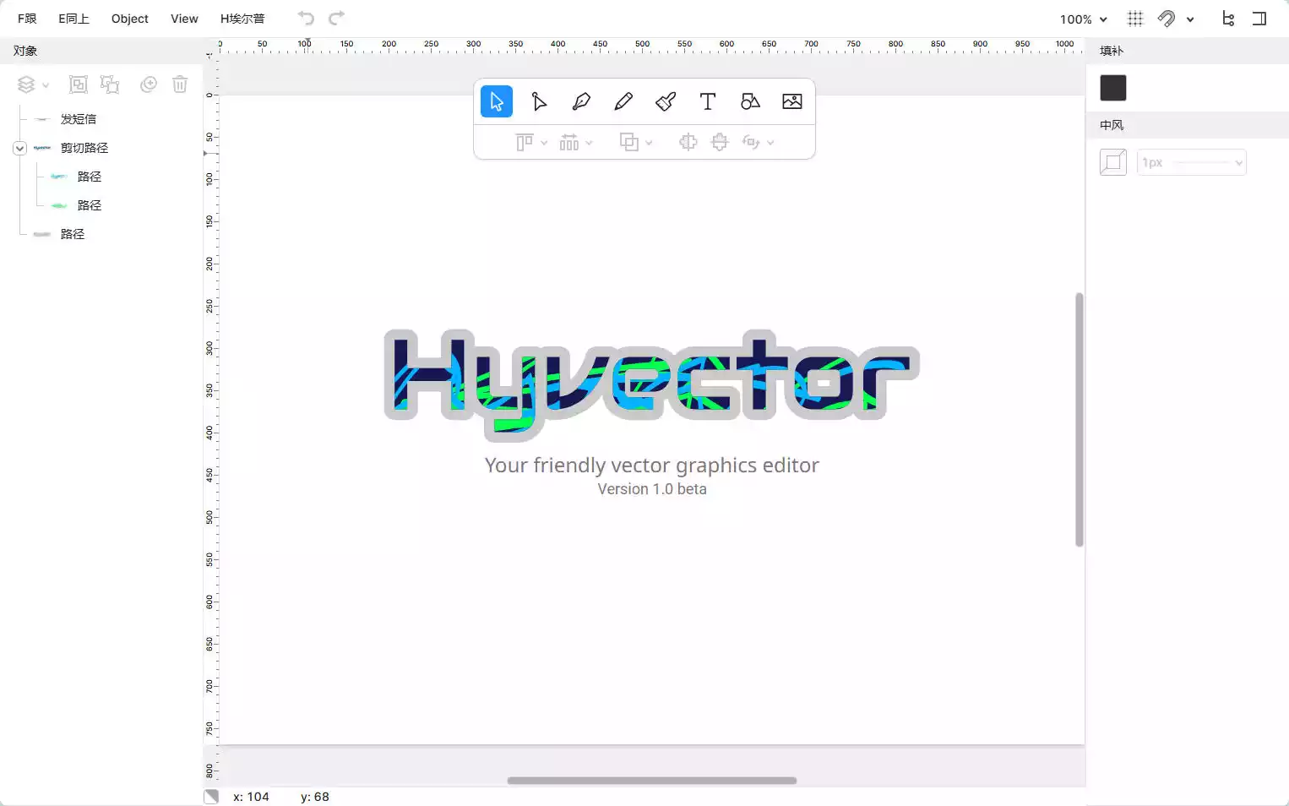Toggle the magnet snapping icon
This screenshot has width=1289, height=806.
1167,19
